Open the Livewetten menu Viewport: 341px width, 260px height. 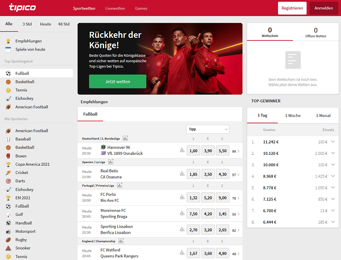coord(115,8)
